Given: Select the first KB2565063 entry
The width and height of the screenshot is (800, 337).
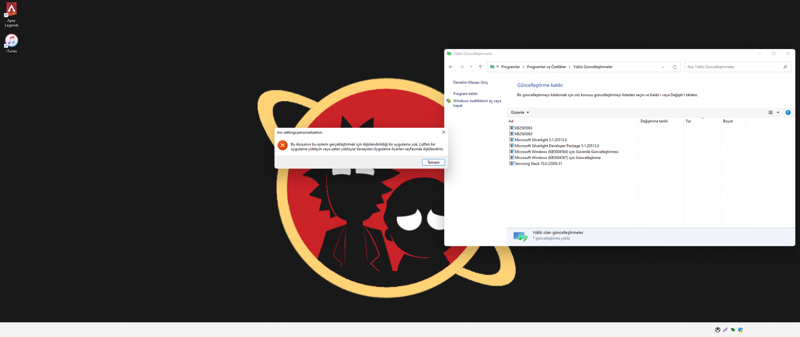Looking at the screenshot, I should pos(523,128).
